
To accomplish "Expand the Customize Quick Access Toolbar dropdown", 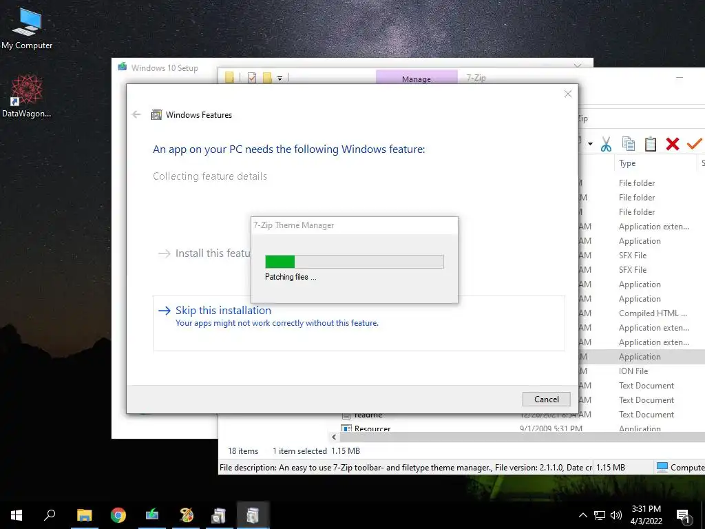I will [x=280, y=79].
